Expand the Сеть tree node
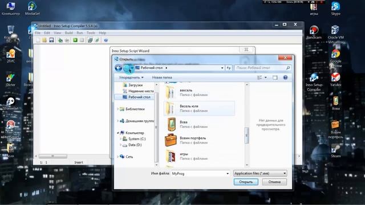This screenshot has height=205, width=365. (x=118, y=157)
